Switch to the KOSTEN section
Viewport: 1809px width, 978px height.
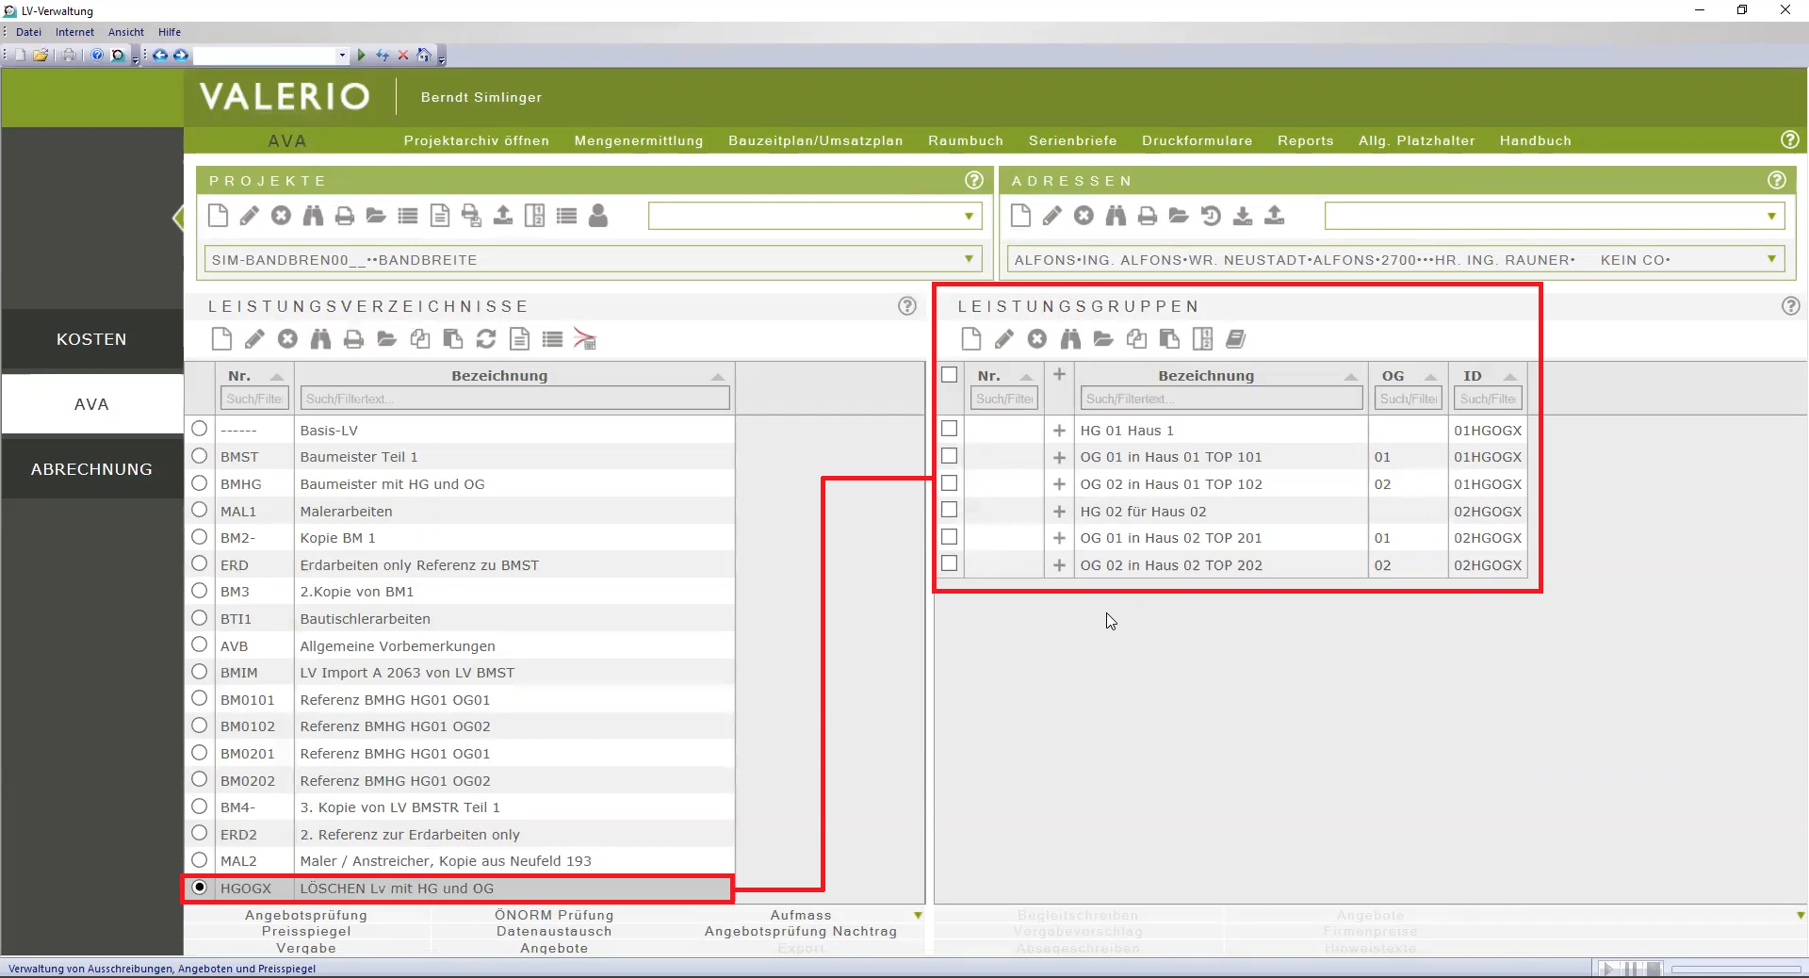(x=91, y=339)
